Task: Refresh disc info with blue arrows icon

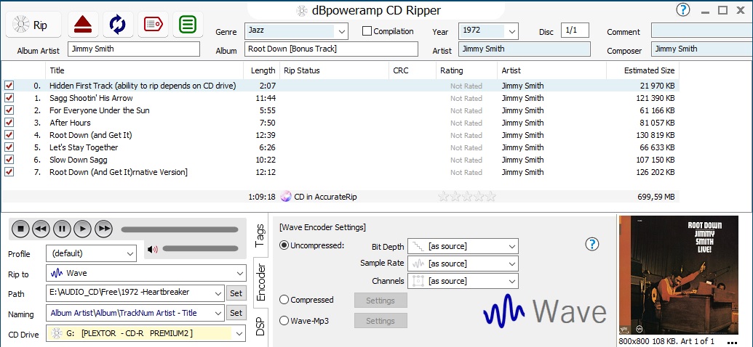Action: pos(118,25)
